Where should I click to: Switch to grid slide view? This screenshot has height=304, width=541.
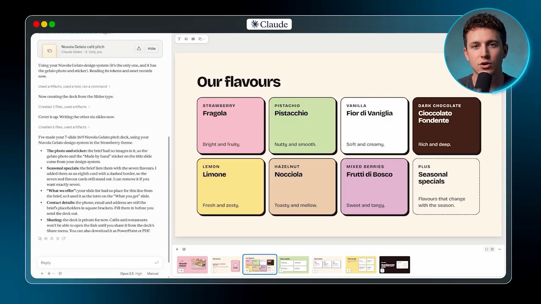tap(492, 249)
